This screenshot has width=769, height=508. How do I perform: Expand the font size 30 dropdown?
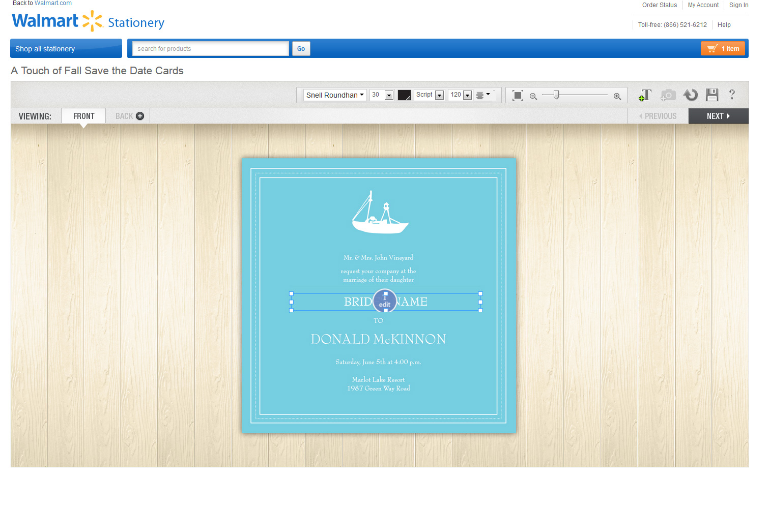tap(389, 95)
